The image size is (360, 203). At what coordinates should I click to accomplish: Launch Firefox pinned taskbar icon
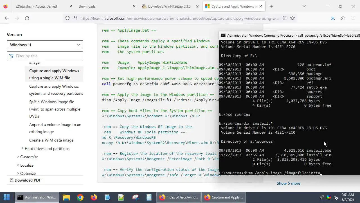pos(94,197)
